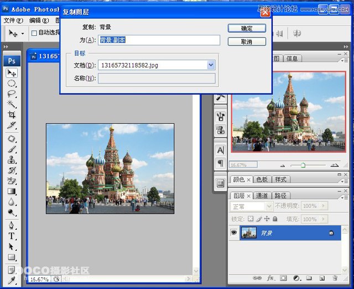Select the Horizontal Type tool
Screen dimensions: 354x289
click(11, 236)
